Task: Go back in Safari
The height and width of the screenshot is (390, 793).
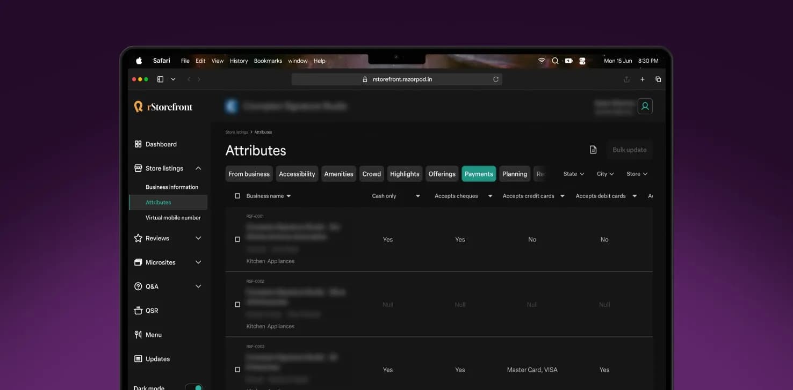Action: pyautogui.click(x=189, y=79)
